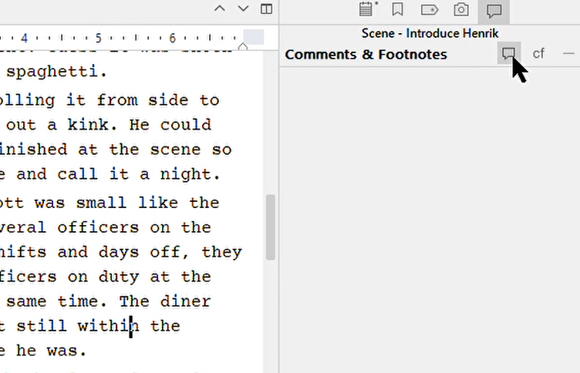Click the 5 mark on the ruler

click(x=98, y=38)
